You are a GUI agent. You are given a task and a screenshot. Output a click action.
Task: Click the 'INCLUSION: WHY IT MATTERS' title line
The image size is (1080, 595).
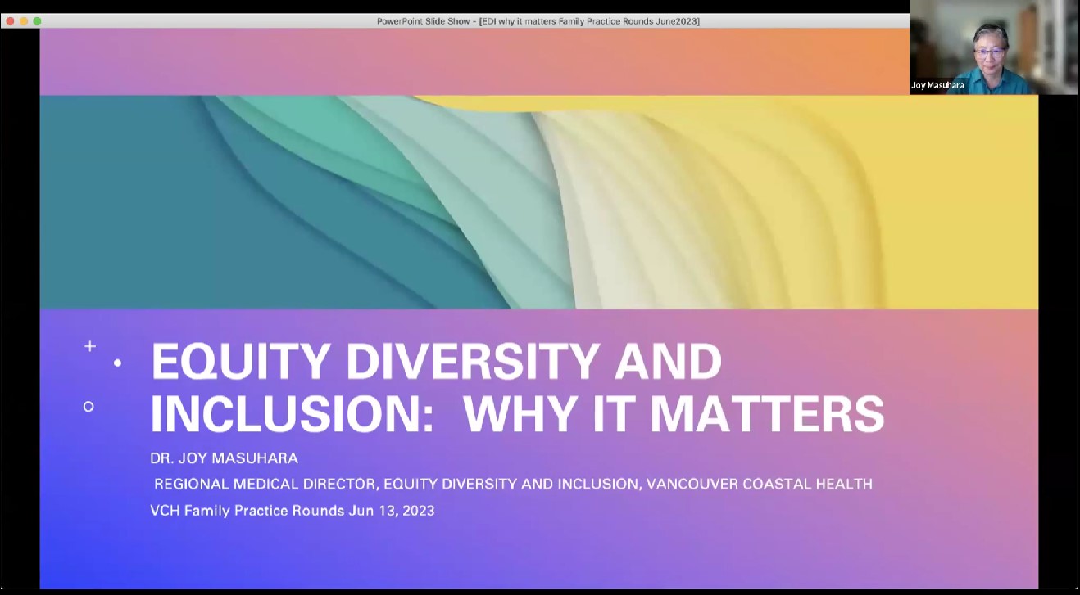[516, 415]
